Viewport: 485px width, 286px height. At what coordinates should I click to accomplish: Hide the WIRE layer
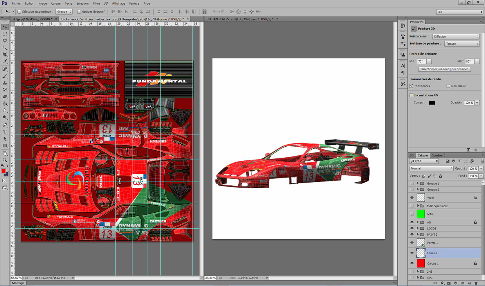click(x=412, y=198)
